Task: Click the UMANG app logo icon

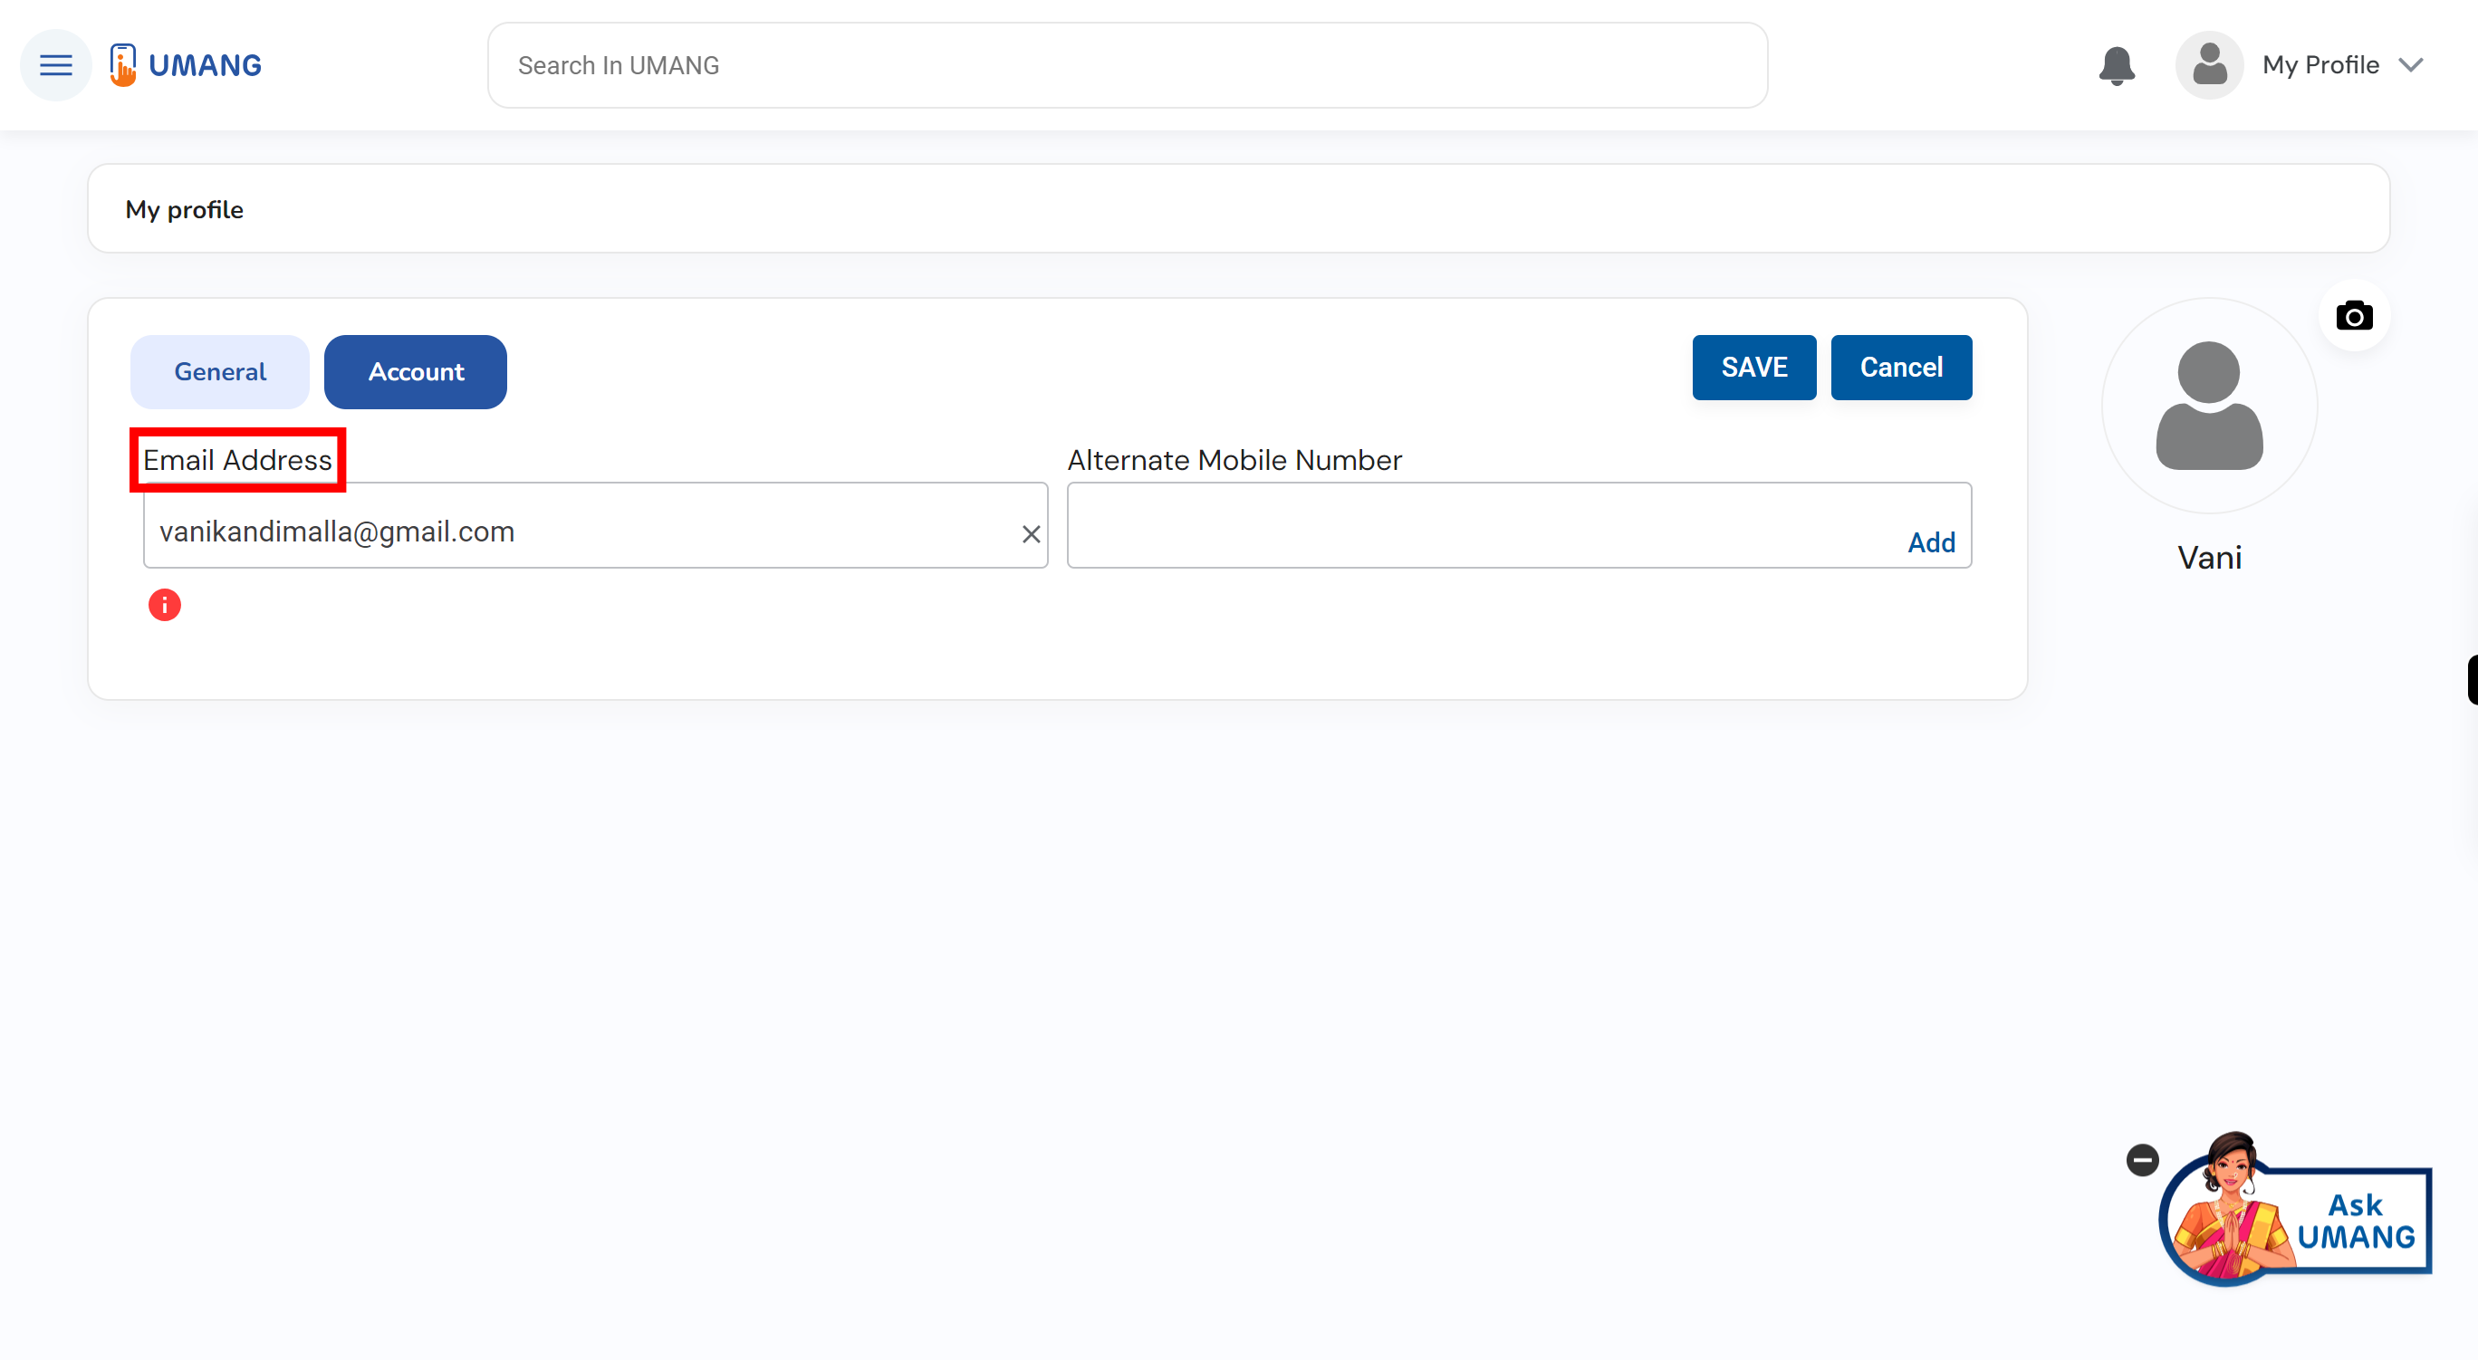Action: [122, 63]
